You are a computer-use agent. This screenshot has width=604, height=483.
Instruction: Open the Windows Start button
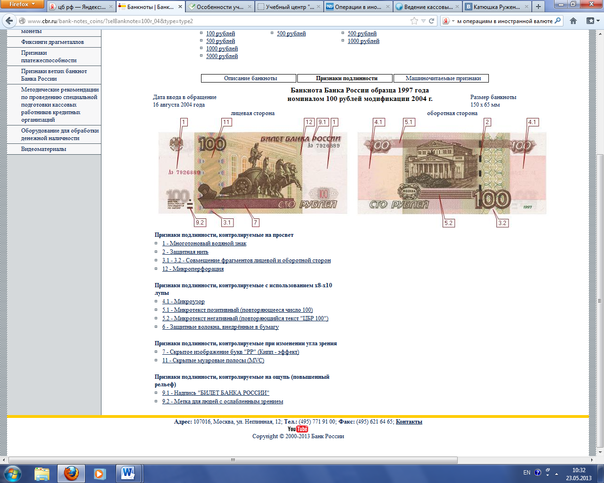point(13,473)
